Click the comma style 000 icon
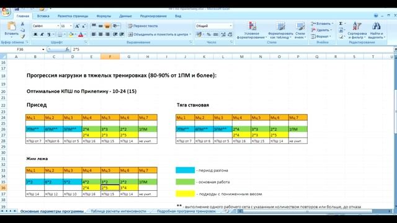Viewport: 397px width, 223px height. tap(216, 35)
